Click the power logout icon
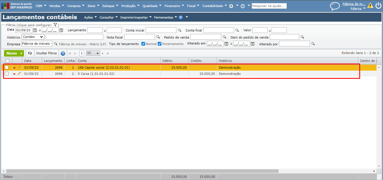 378,5
